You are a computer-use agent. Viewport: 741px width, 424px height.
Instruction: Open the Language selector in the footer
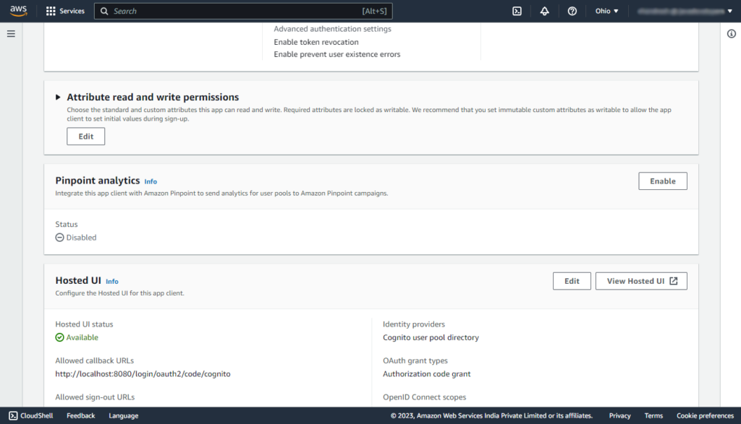pos(123,415)
